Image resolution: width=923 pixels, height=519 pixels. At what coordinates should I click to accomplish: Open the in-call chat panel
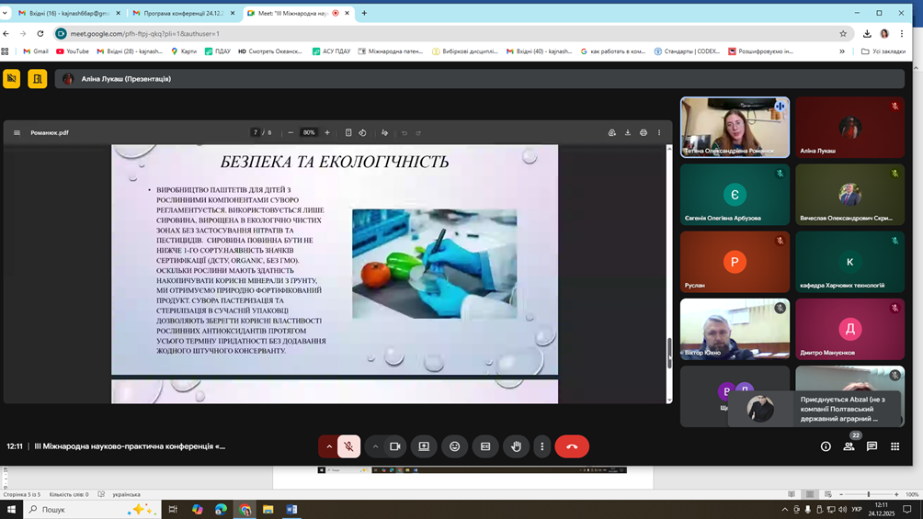872,446
